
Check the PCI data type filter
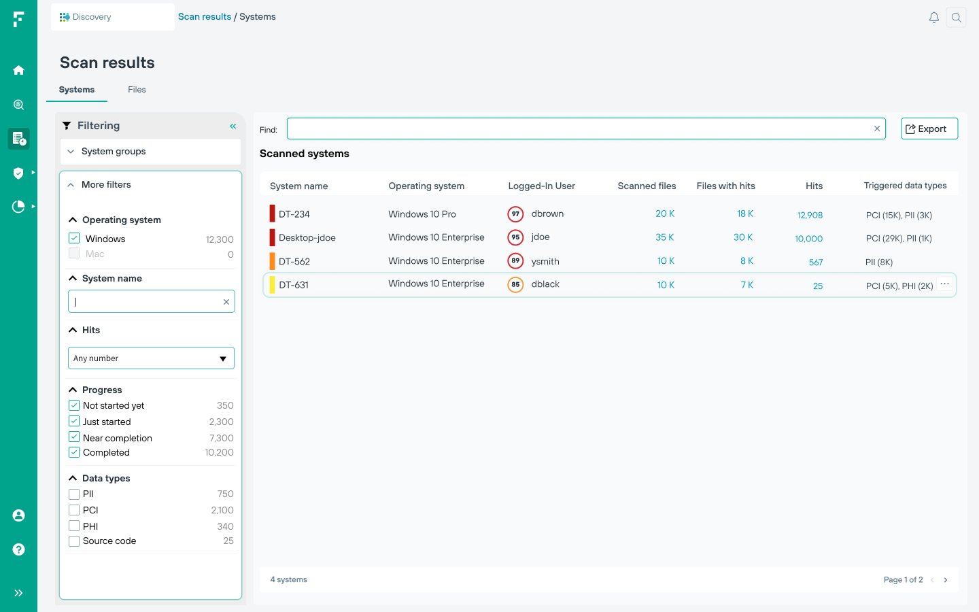(x=74, y=510)
